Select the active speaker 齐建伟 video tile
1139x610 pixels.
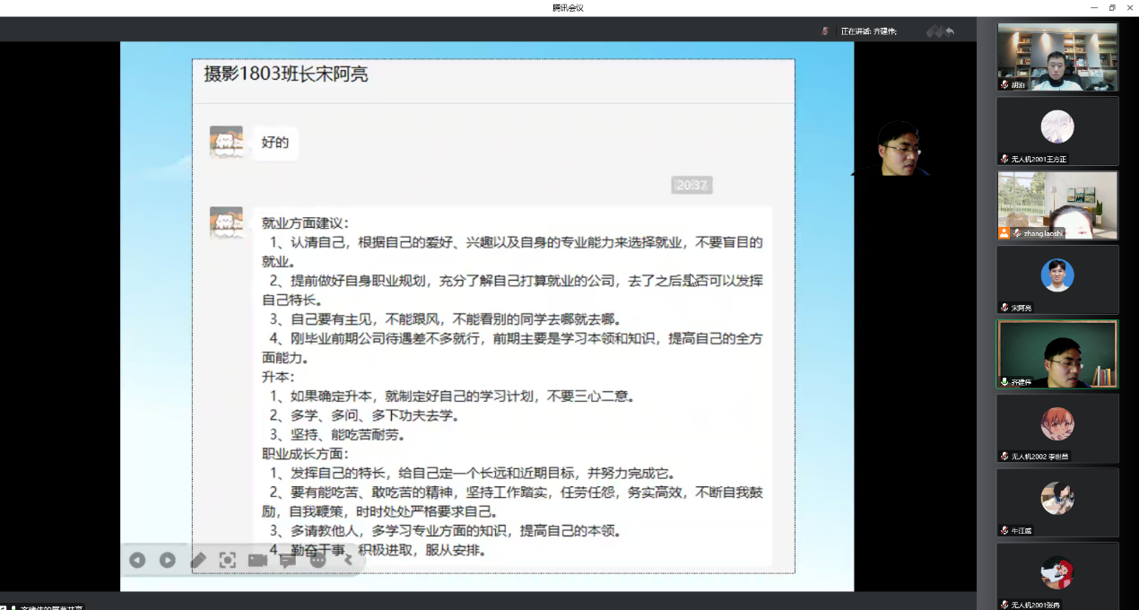pyautogui.click(x=1057, y=353)
